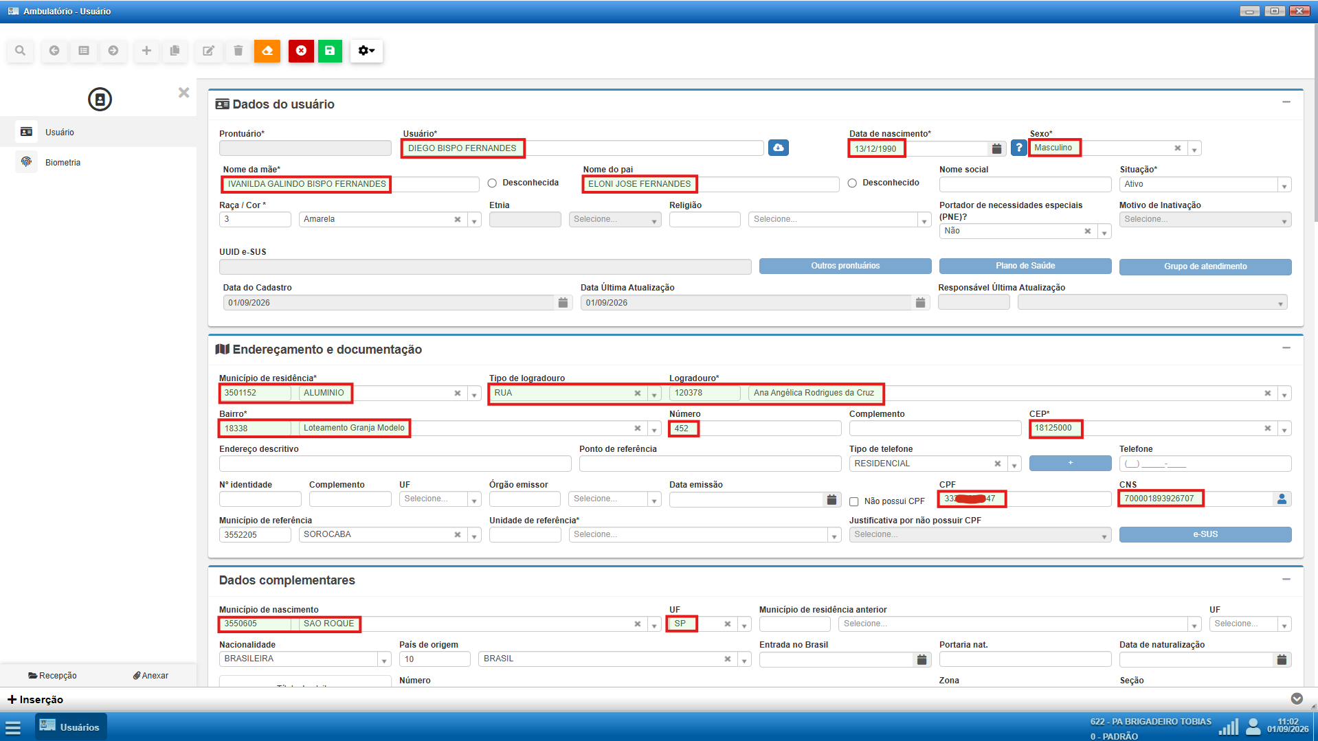Open the Data emissão calendar icon

[x=831, y=499]
